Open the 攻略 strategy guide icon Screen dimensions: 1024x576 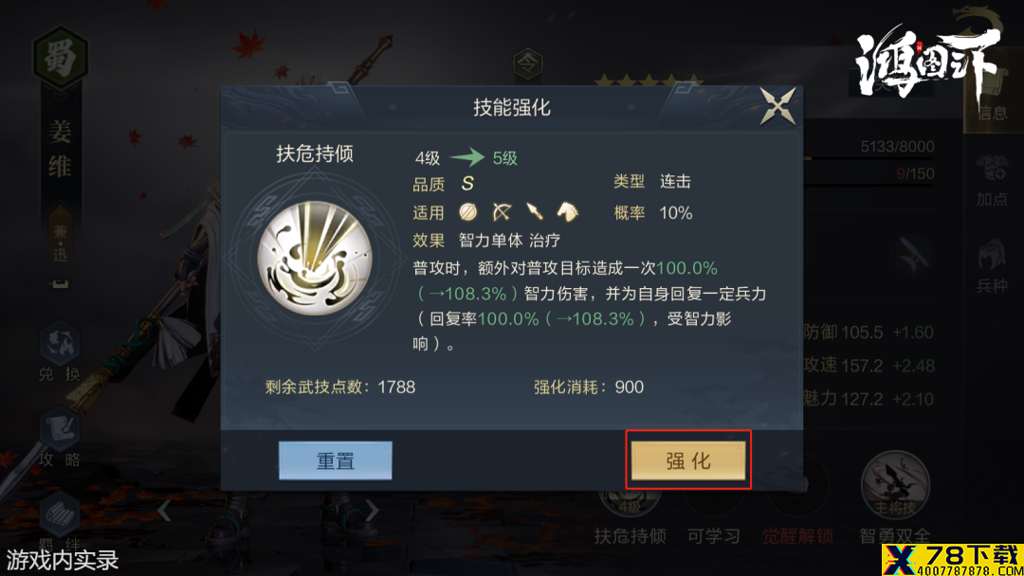coord(60,438)
